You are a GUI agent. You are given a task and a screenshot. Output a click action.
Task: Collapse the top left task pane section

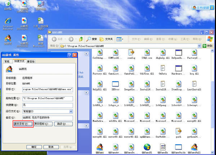pos(86,54)
